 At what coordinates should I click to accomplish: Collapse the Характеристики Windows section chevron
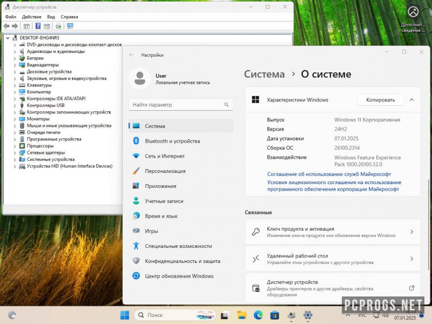(x=411, y=100)
